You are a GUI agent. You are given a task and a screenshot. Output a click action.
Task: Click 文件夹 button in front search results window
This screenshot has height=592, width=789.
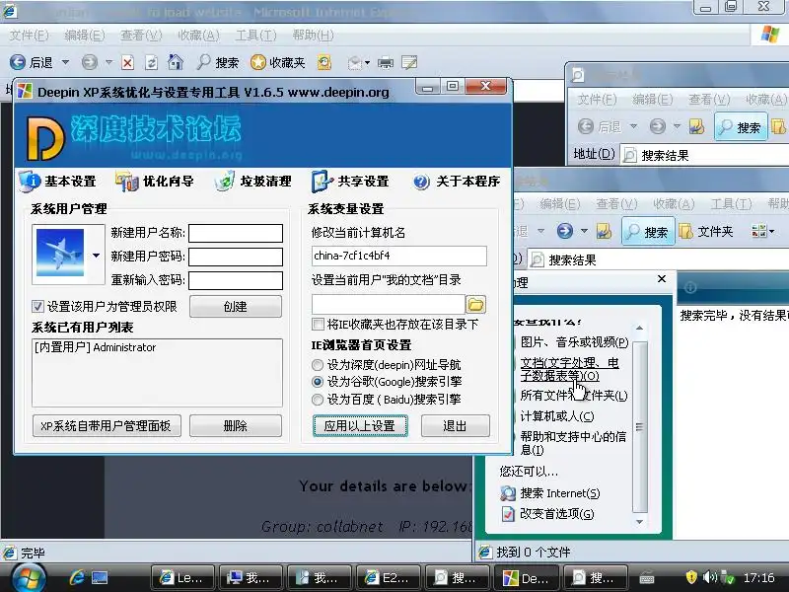pyautogui.click(x=705, y=232)
